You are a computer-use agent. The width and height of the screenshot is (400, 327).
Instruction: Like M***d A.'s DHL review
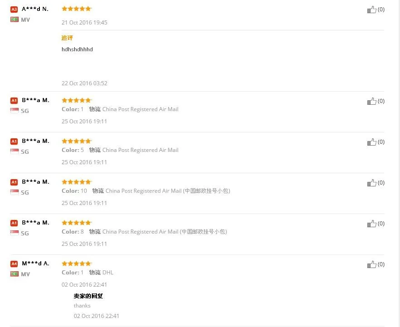(371, 264)
